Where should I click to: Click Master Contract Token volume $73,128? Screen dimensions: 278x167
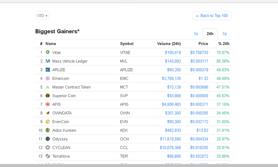pos(174,87)
